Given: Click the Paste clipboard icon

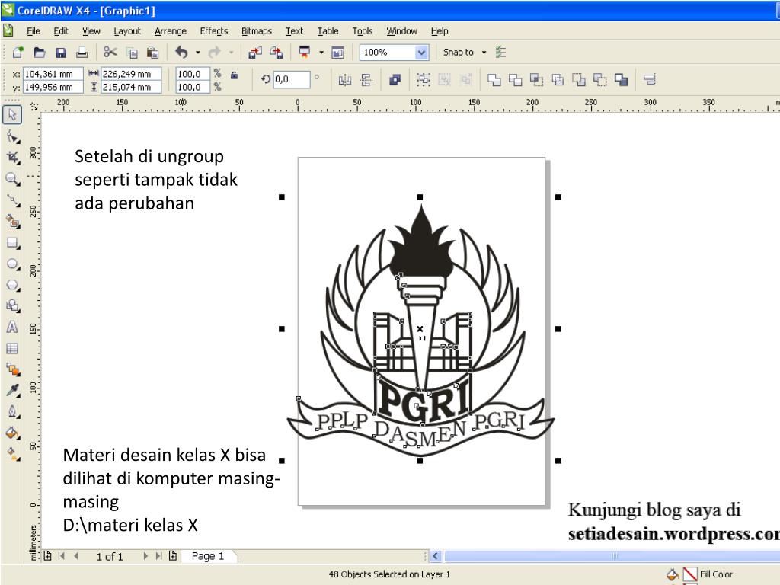Looking at the screenshot, I should [153, 53].
